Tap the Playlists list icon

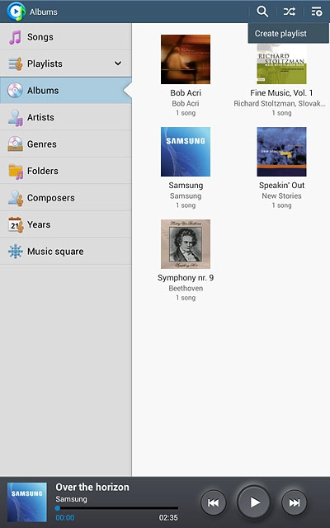[15, 64]
